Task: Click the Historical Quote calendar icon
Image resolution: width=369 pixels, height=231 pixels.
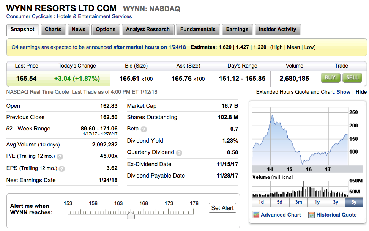Action: point(311,215)
